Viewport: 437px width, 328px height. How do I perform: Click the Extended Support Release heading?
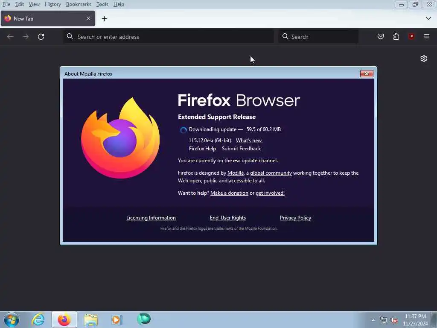click(x=217, y=117)
